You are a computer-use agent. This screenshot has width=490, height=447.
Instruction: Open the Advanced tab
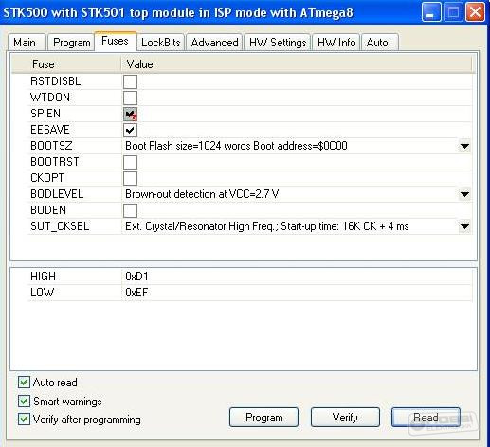pyautogui.click(x=214, y=43)
